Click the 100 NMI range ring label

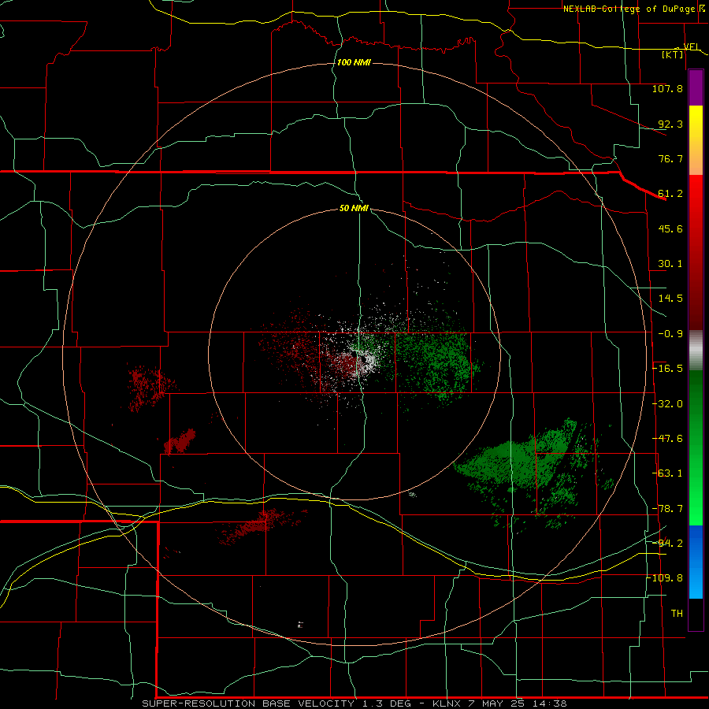click(x=354, y=62)
